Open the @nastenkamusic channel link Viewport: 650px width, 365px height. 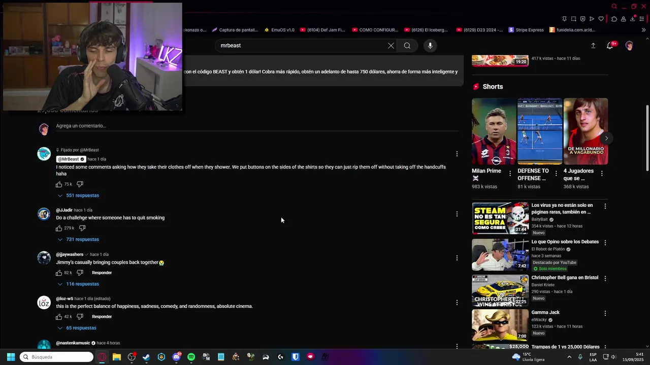pos(73,343)
